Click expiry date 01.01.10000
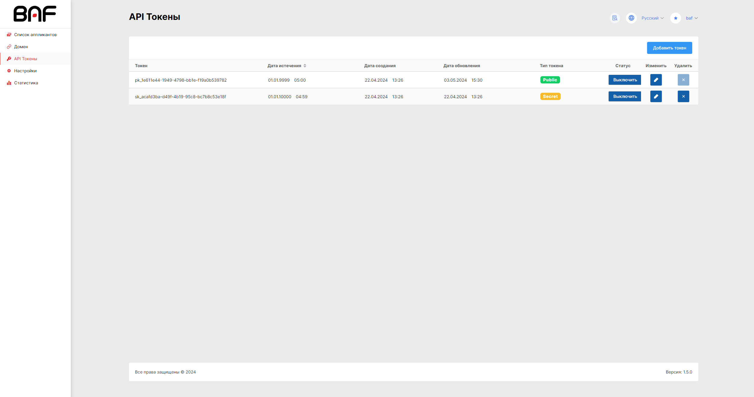The height and width of the screenshot is (397, 754). coord(280,97)
